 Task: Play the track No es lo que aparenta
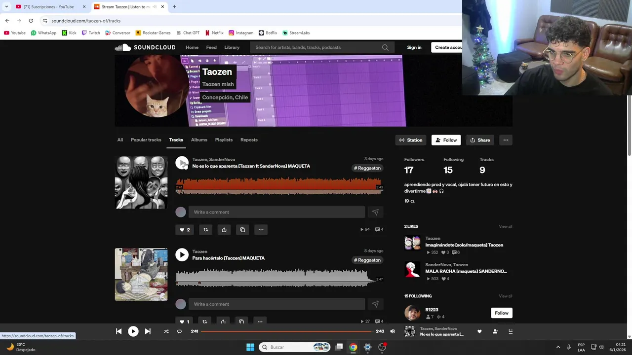click(x=182, y=163)
